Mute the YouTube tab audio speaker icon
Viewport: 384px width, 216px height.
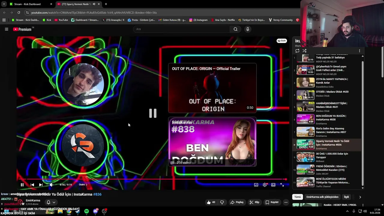pyautogui.click(x=94, y=4)
